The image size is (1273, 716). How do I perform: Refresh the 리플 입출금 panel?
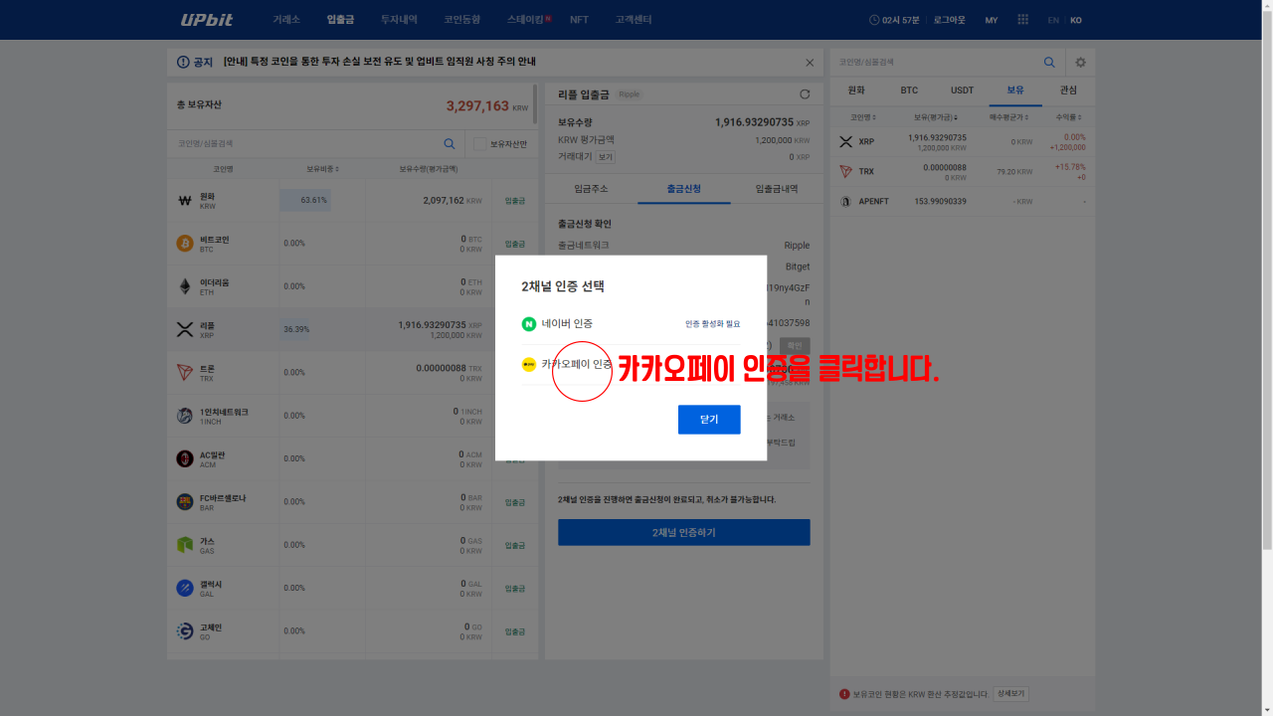805,94
